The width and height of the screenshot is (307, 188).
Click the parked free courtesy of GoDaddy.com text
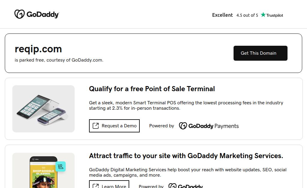point(59,60)
